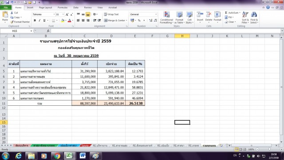Viewport: 284px width, 160px height.
Task: Click the Delete cells icon
Action: point(209,15)
